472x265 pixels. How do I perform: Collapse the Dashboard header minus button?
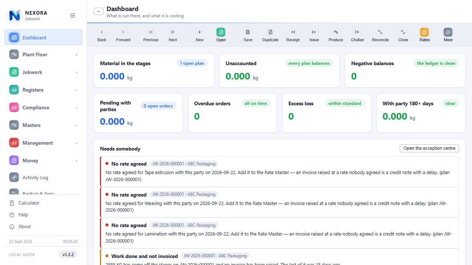(98, 11)
